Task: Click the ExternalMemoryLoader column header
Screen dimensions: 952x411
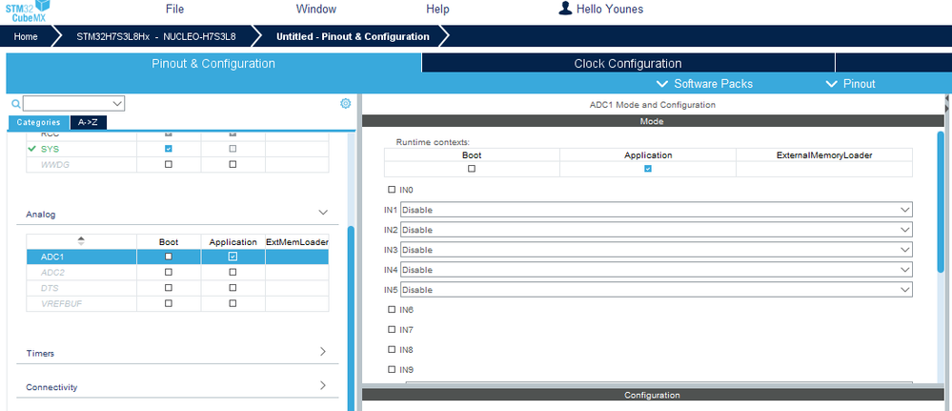Action: point(824,155)
